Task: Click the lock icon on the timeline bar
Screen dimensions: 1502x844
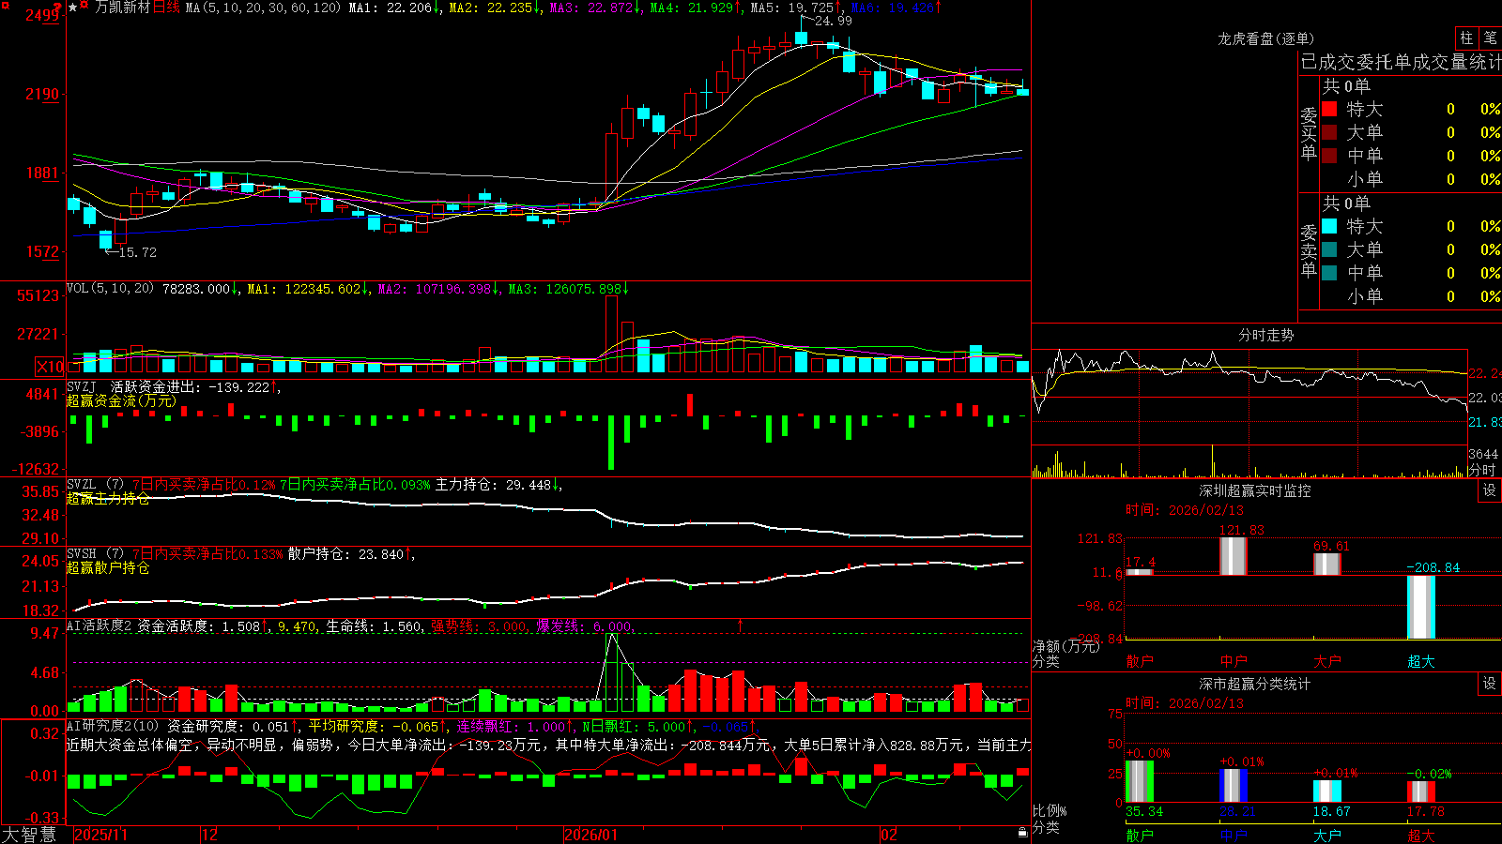Action: 1022,833
